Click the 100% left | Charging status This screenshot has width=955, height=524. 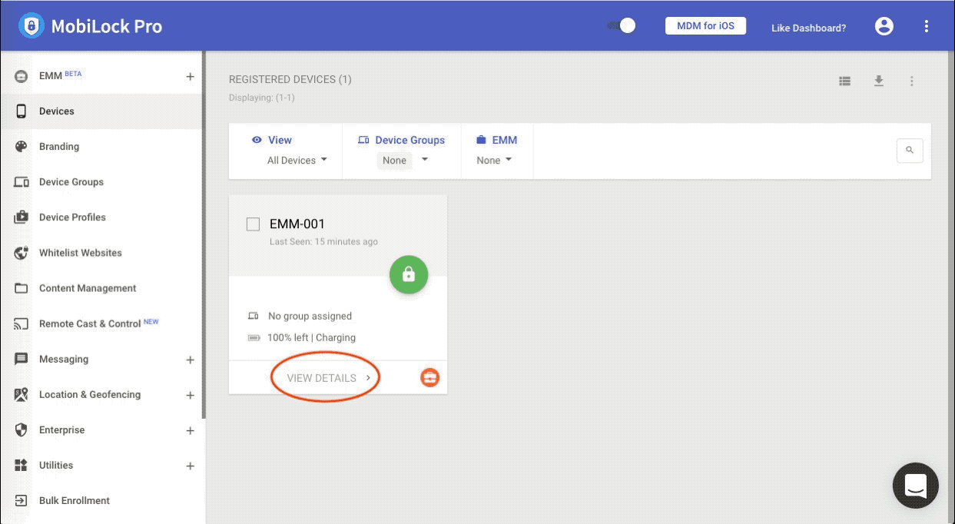coord(311,337)
